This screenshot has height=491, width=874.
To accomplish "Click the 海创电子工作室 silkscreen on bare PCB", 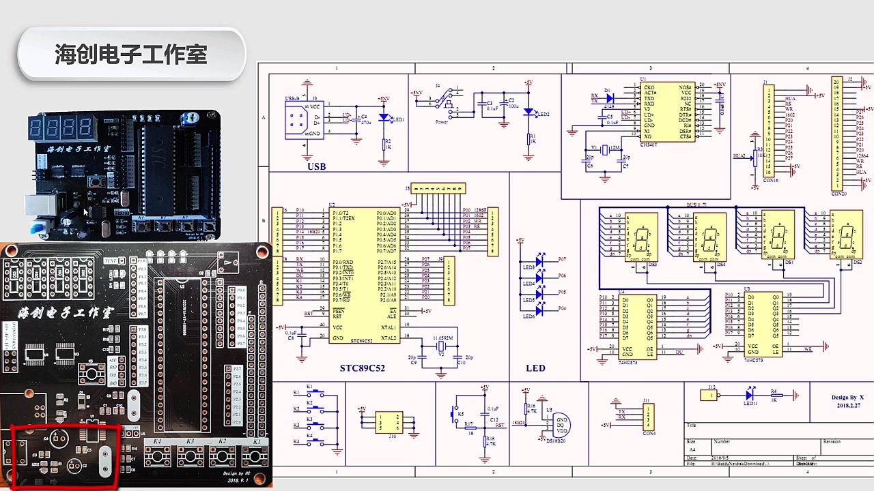I will pos(66,314).
